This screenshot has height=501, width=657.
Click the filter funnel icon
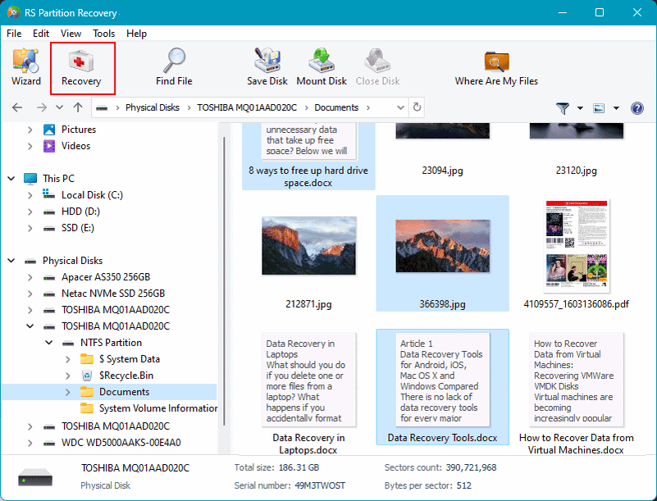(563, 108)
